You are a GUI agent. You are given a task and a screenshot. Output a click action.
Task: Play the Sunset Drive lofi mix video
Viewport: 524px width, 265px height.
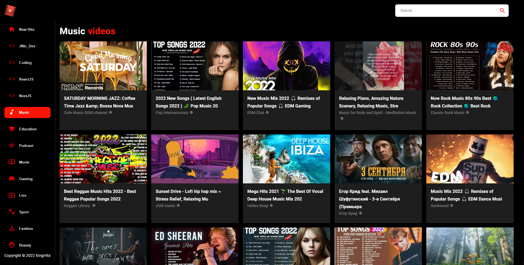(x=195, y=159)
